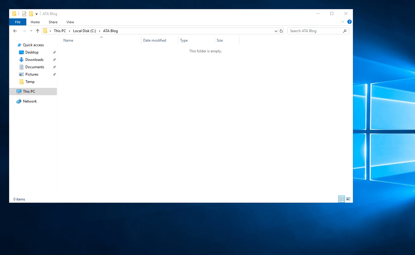Viewport: 415px width, 255px height.
Task: Open the address bar history dropdown
Action: (x=276, y=31)
